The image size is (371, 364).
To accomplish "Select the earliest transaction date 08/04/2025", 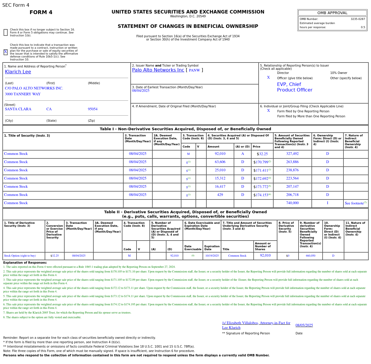I will [141, 91].
